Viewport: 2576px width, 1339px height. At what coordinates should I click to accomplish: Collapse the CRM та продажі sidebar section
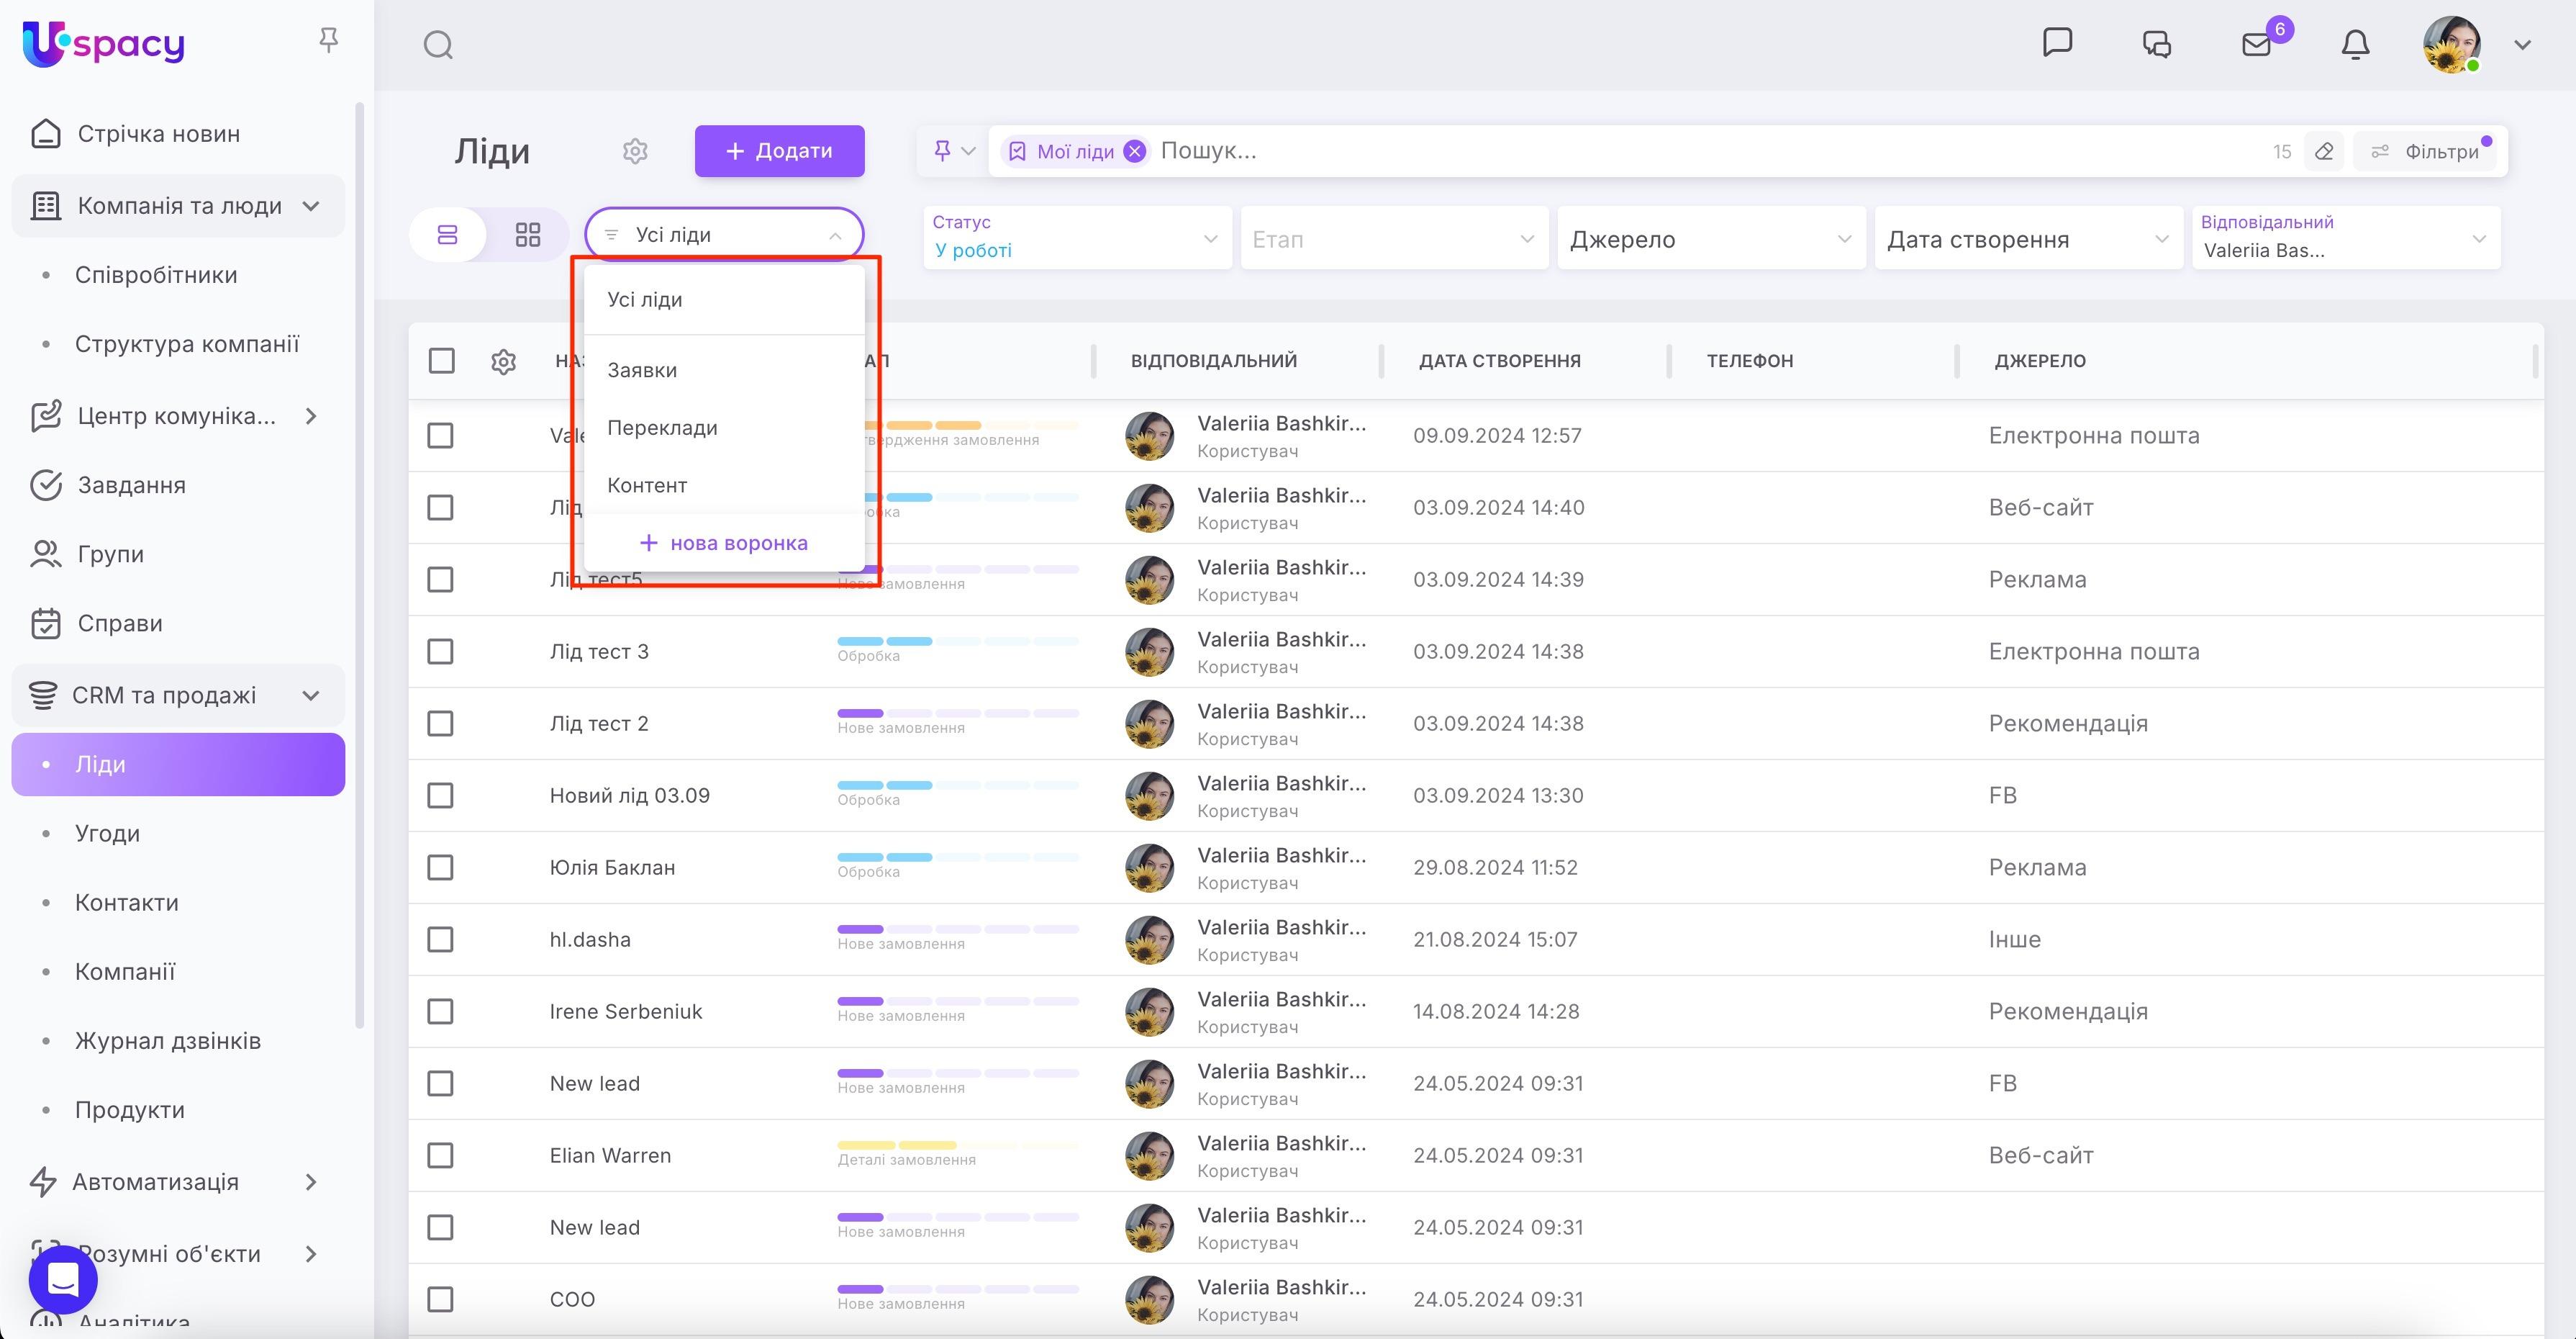pos(311,695)
